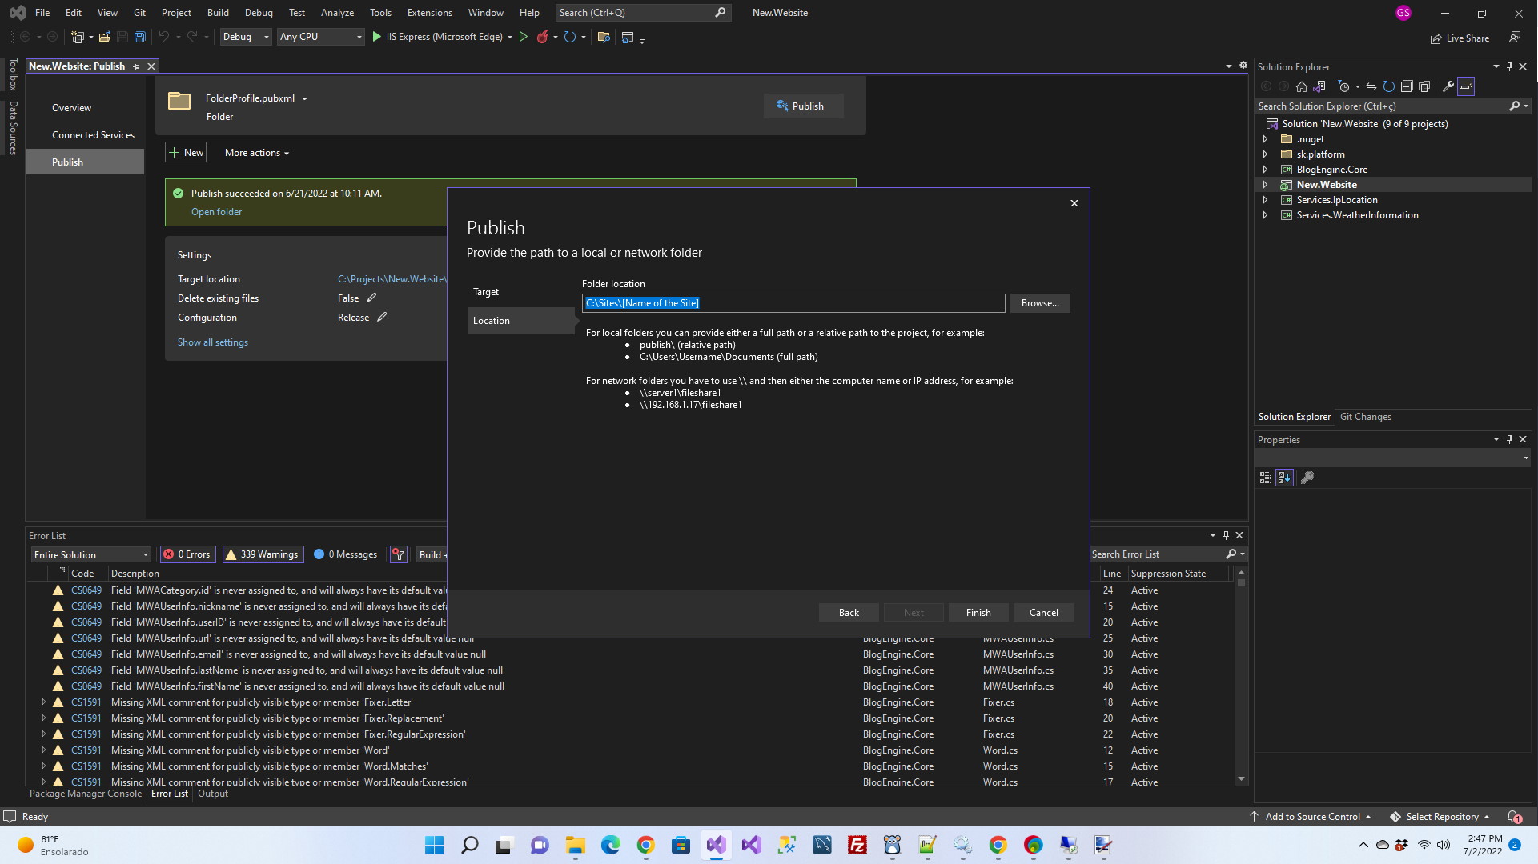Click the Save All toolbar icon
This screenshot has height=864, width=1538.
139,37
